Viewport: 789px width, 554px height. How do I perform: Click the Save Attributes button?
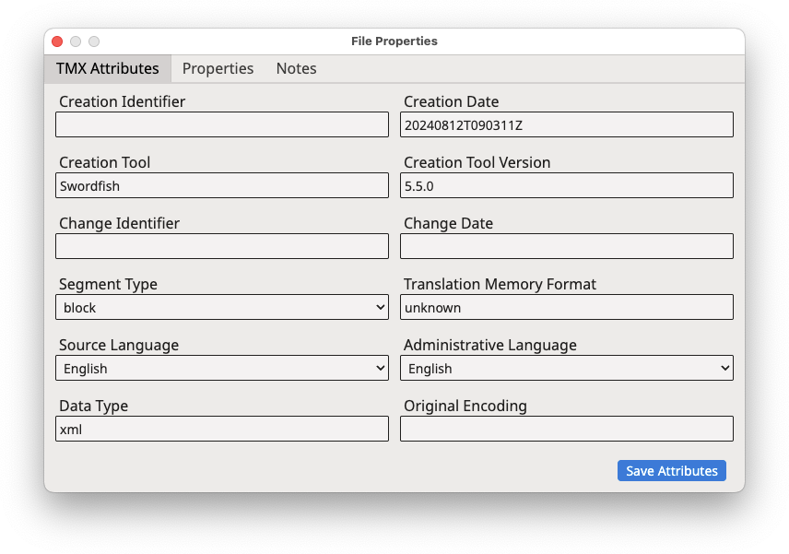click(672, 470)
